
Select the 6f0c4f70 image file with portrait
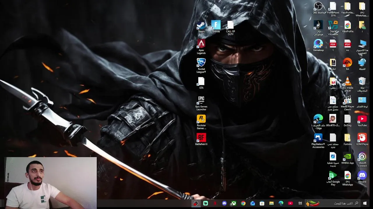(x=333, y=121)
